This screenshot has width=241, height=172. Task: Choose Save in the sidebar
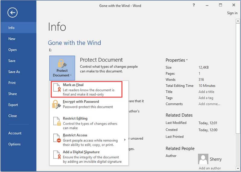[18, 61]
